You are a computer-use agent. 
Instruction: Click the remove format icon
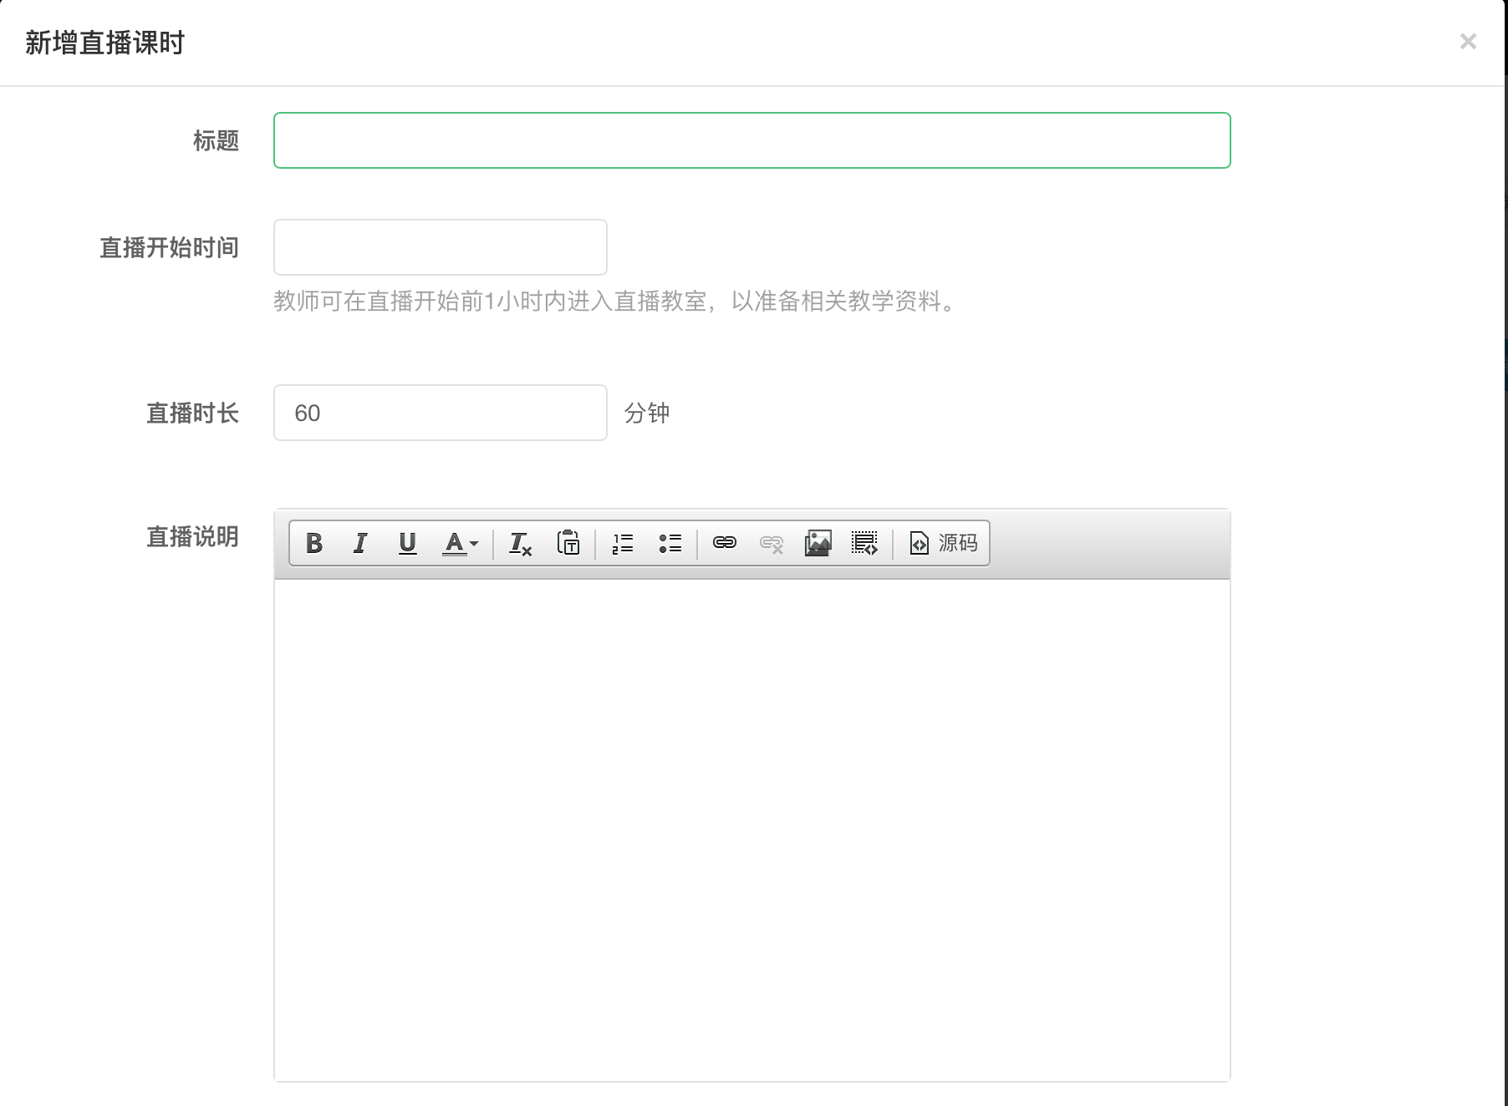coord(520,544)
